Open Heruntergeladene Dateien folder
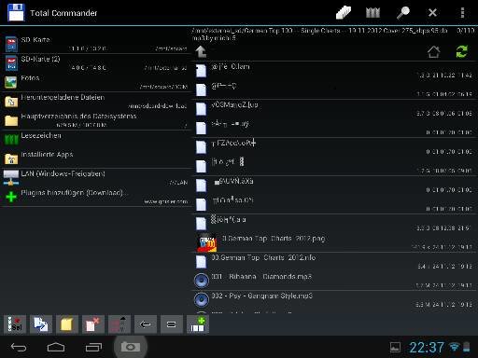 (96, 102)
